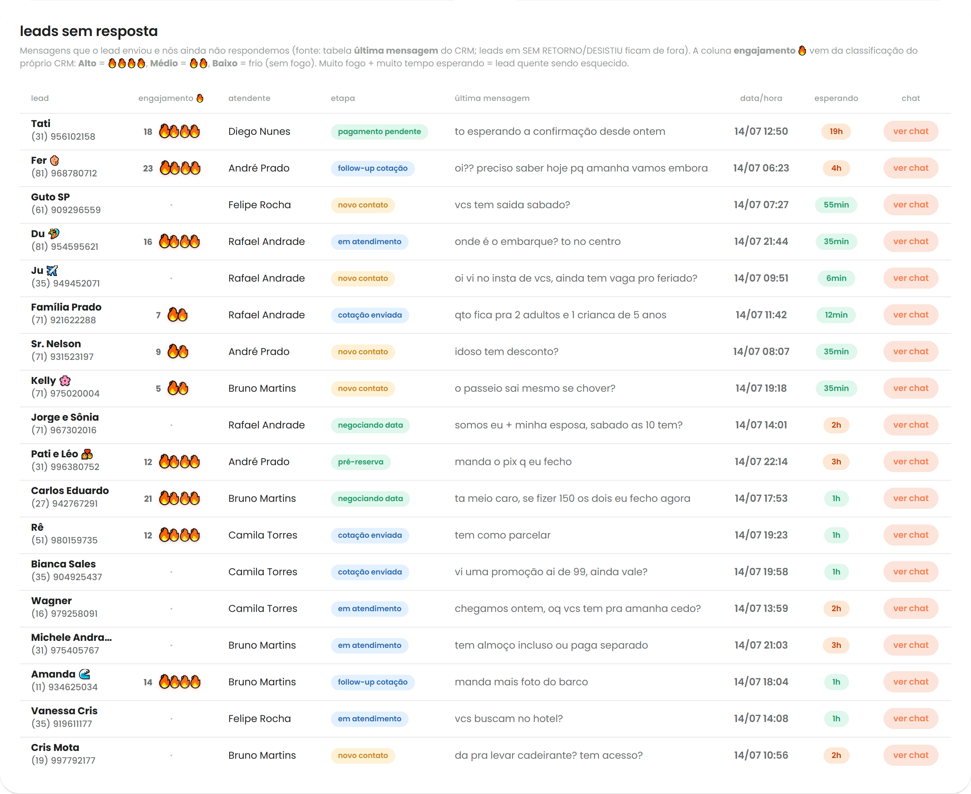
Task: Click message 'vcs buscam no hotel?'
Action: tap(508, 718)
